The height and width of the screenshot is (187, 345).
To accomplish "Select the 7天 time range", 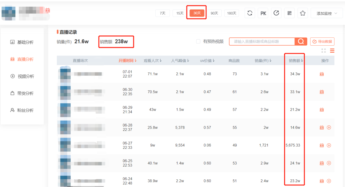I will (163, 13).
